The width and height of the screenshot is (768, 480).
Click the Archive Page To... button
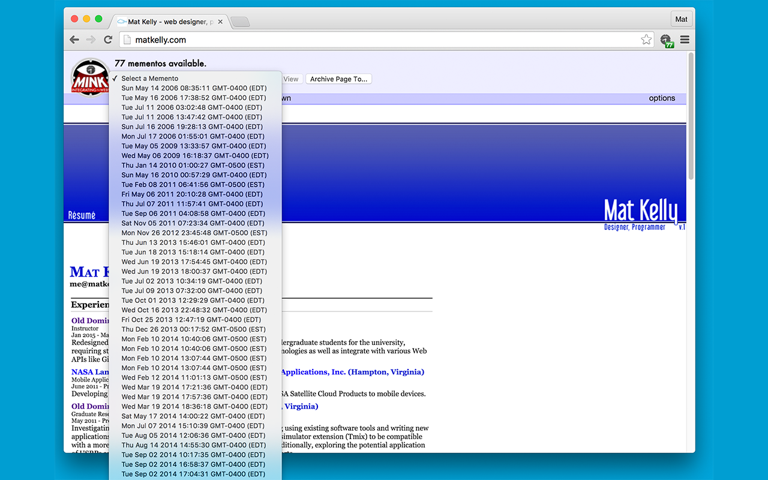tap(338, 79)
